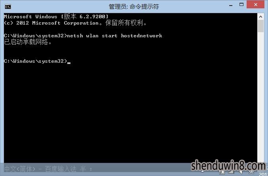Maximize the command prompt window
This screenshot has height=176, width=268.
point(241,5)
